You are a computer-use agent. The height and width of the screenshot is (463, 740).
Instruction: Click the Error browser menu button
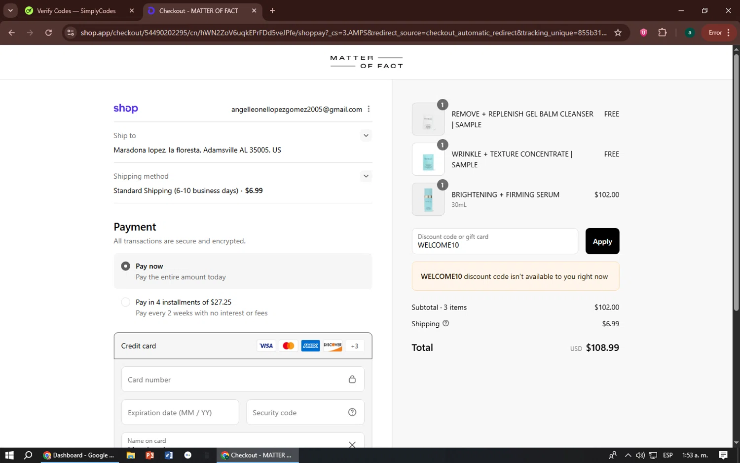pyautogui.click(x=719, y=33)
